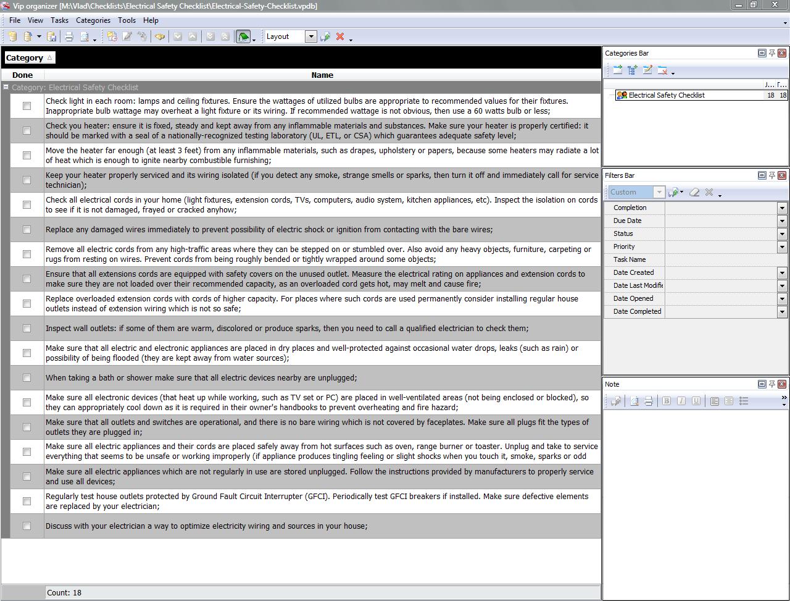
Task: Pin the Filters Bar panel
Action: point(771,175)
